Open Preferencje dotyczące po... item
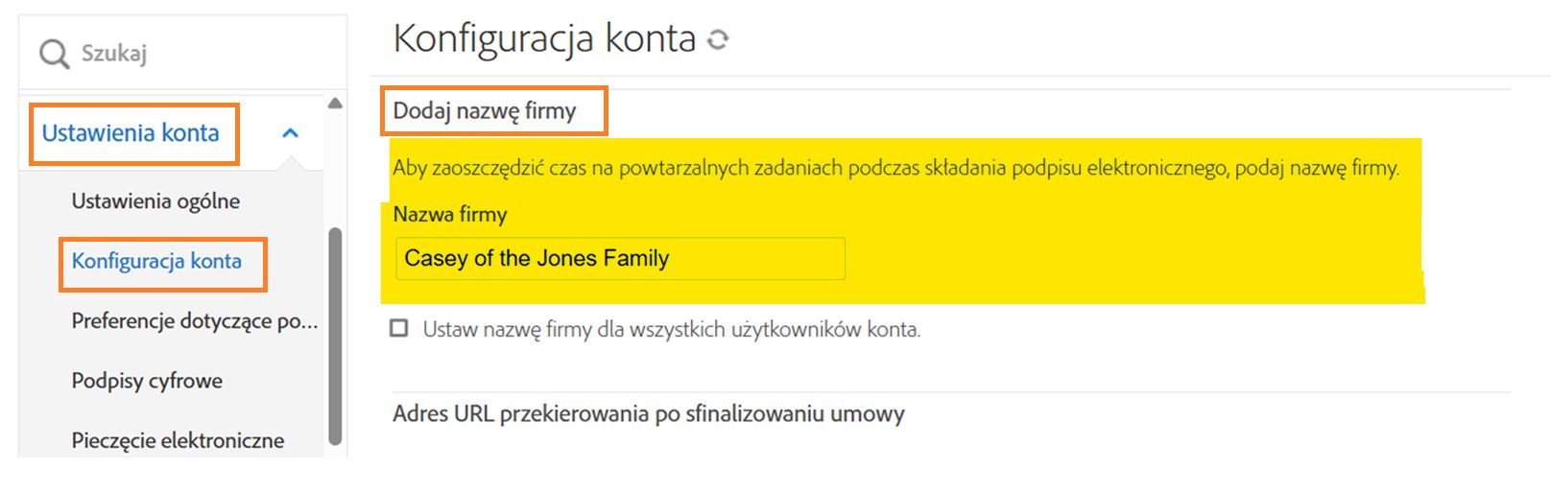Viewport: 1551px width, 492px height. pyautogui.click(x=194, y=321)
